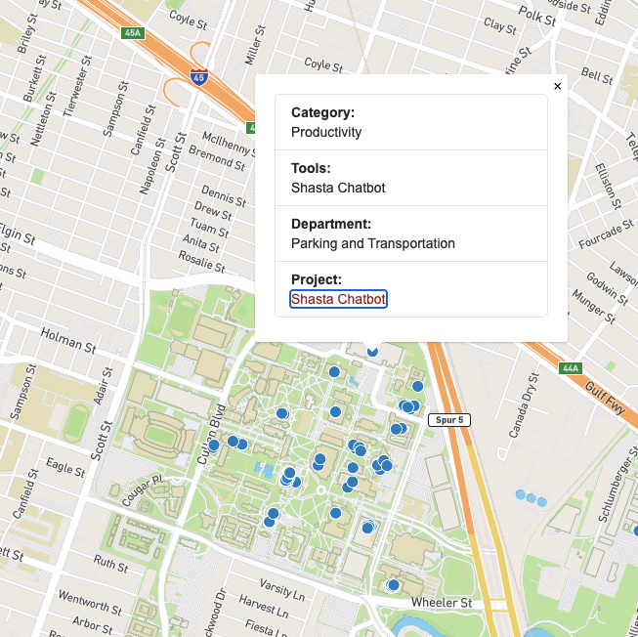
Task: Click the map marker the popup points to
Action: pos(372,351)
